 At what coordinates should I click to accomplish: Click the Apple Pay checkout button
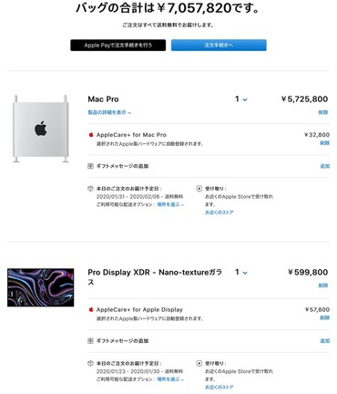point(118,46)
